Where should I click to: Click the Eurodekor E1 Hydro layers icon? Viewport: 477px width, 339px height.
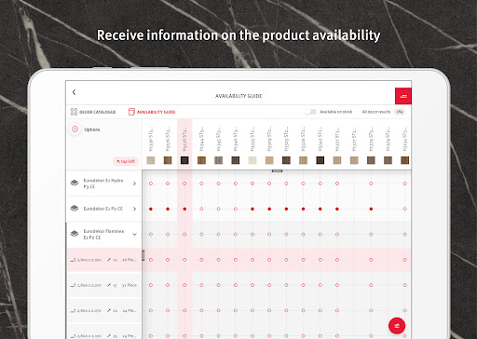(75, 183)
